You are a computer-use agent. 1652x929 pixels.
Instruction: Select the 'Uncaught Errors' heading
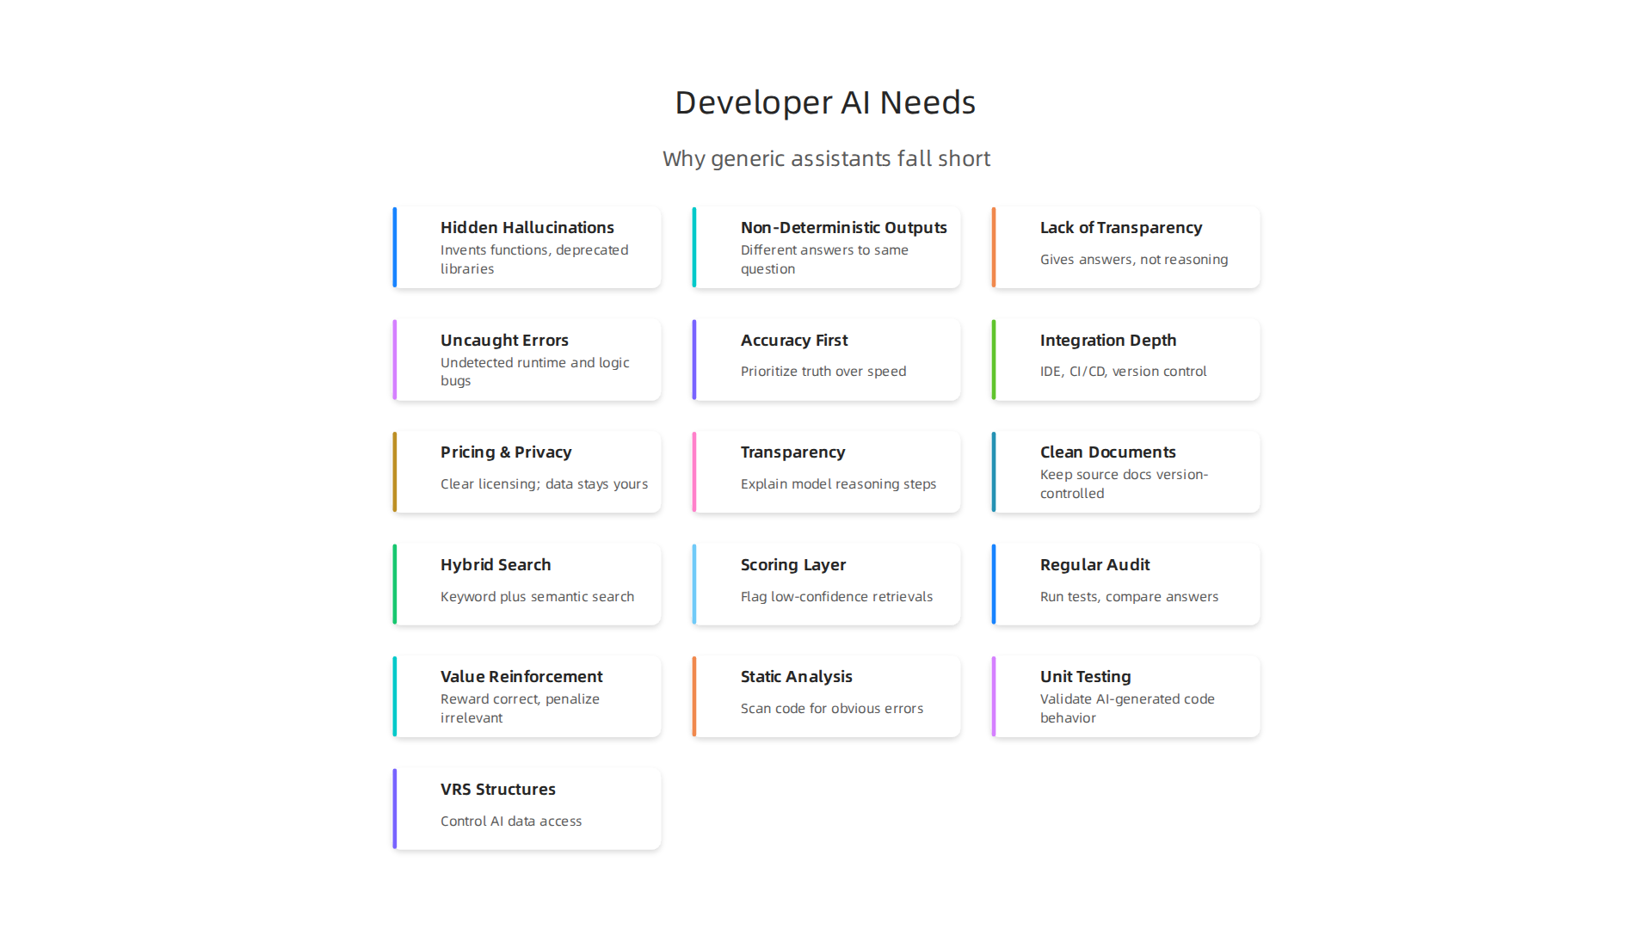504,340
